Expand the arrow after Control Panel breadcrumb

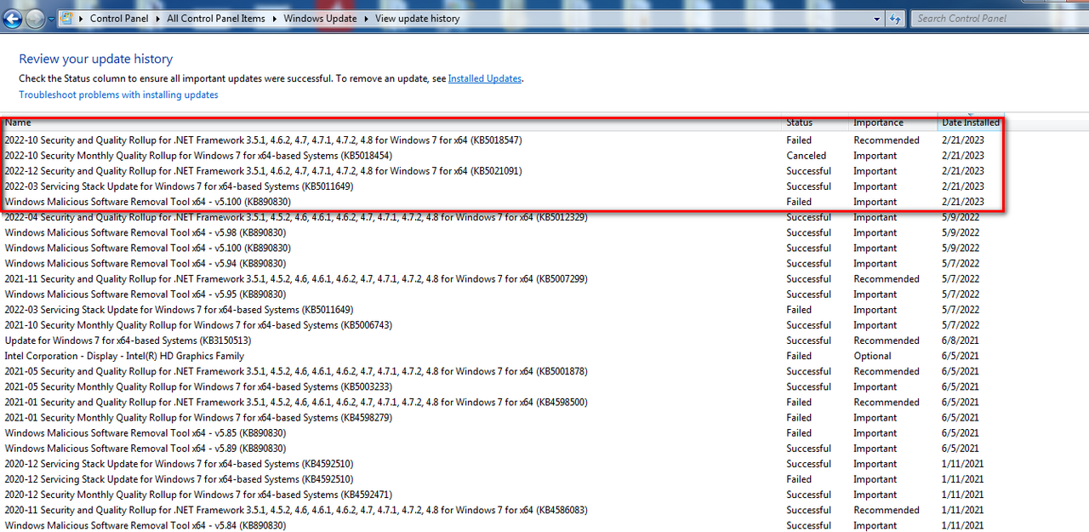coord(157,18)
